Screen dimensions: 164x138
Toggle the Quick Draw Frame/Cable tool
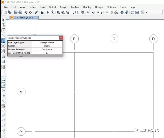click(x=3, y=41)
